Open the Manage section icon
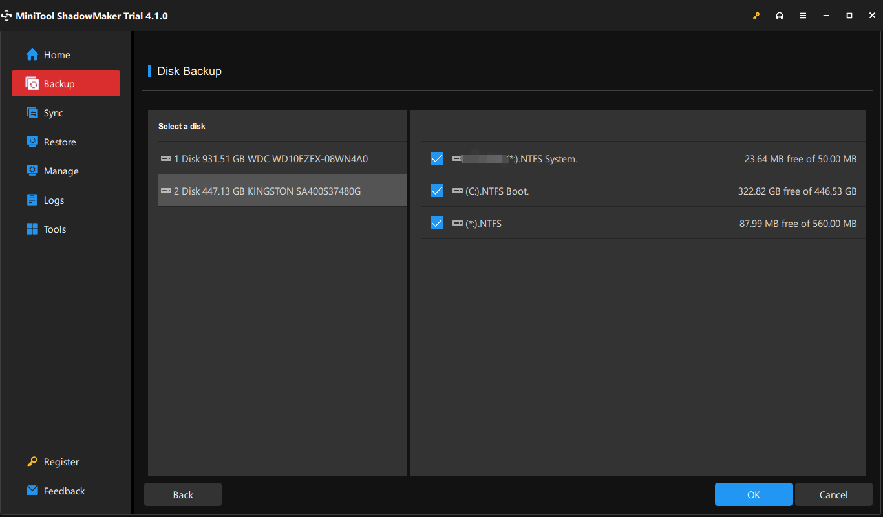Image resolution: width=883 pixels, height=517 pixels. coord(32,171)
